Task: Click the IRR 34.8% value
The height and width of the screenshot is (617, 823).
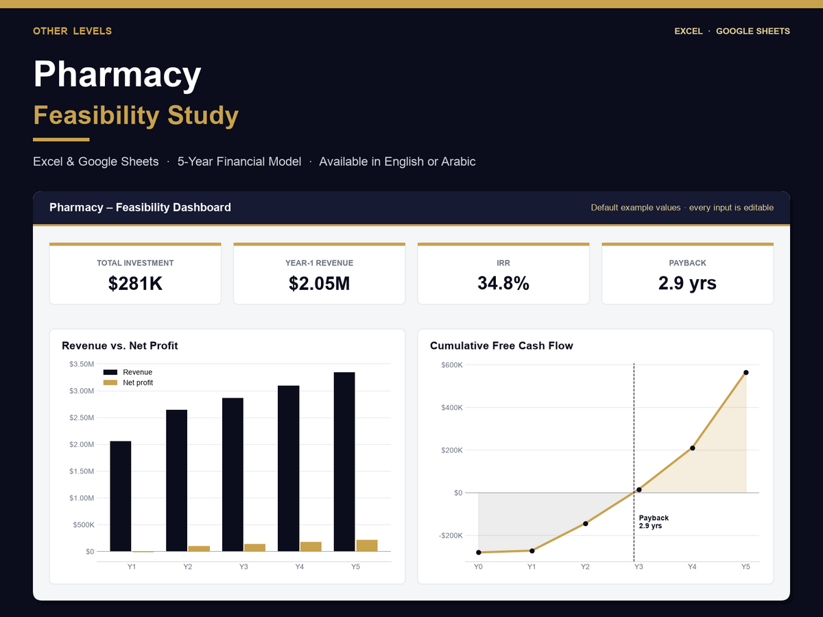Action: click(x=503, y=283)
